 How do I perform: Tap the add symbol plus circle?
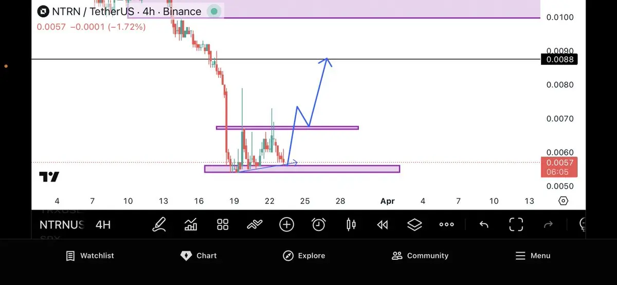click(x=286, y=224)
